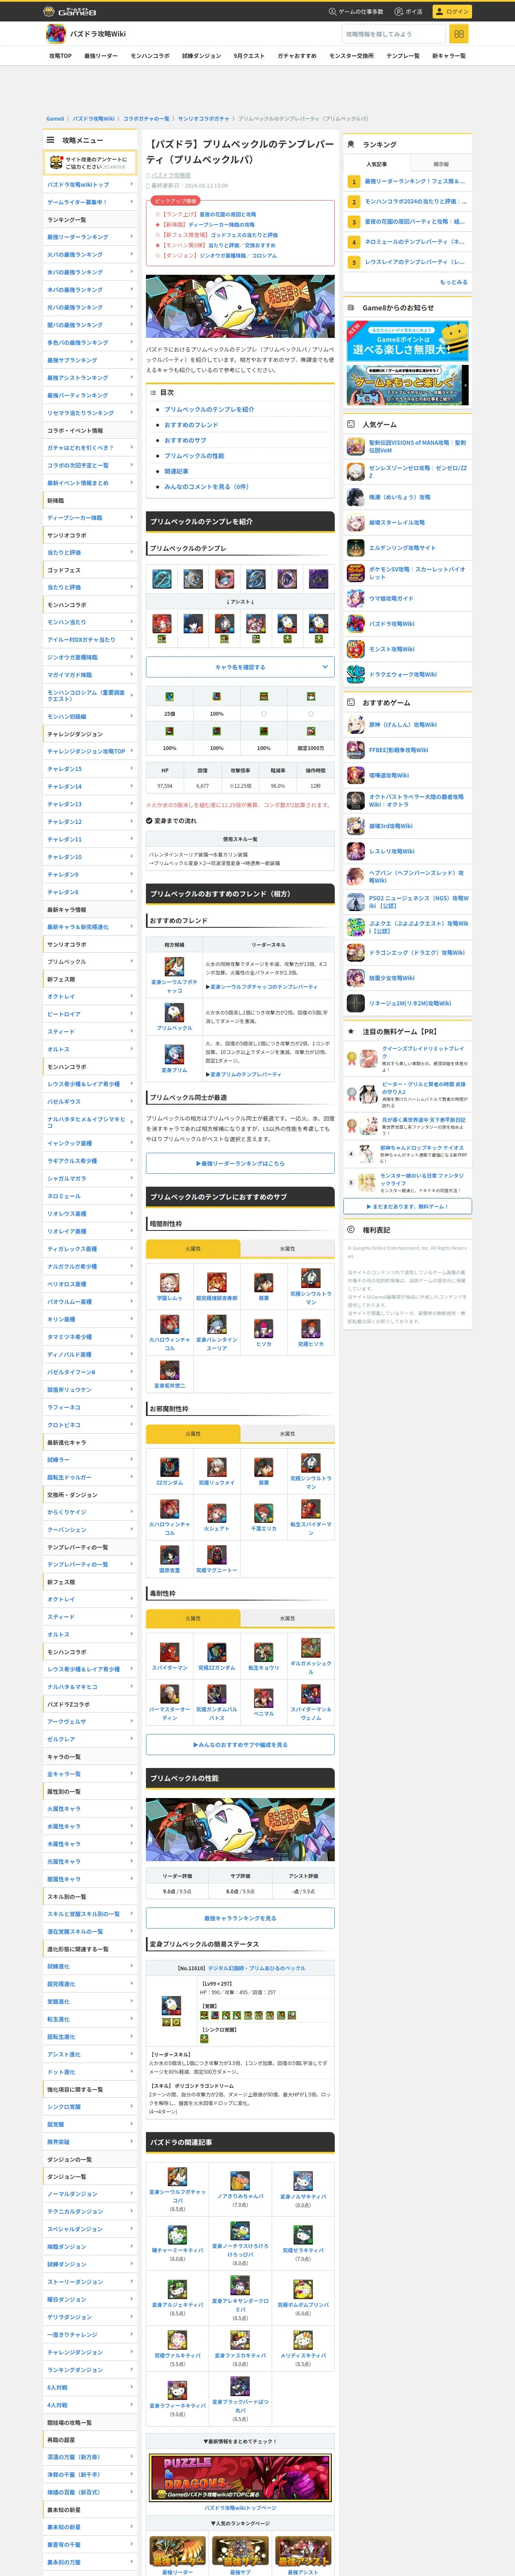515x2576 pixels.
Task: Click ▶最強リーダーランキングはこちら button
Action: (240, 1163)
